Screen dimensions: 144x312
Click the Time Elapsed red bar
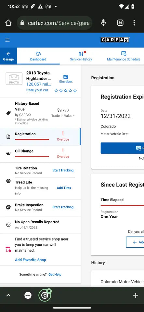pyautogui.click(x=122, y=205)
